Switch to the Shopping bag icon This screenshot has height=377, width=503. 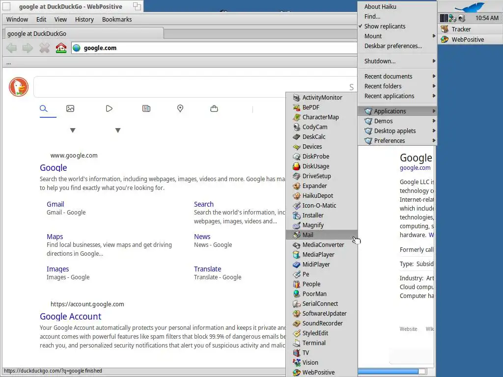click(x=214, y=108)
